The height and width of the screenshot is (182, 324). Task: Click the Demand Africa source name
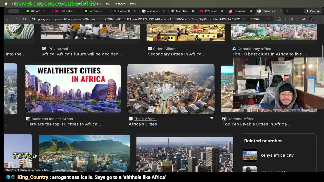pos(241,119)
